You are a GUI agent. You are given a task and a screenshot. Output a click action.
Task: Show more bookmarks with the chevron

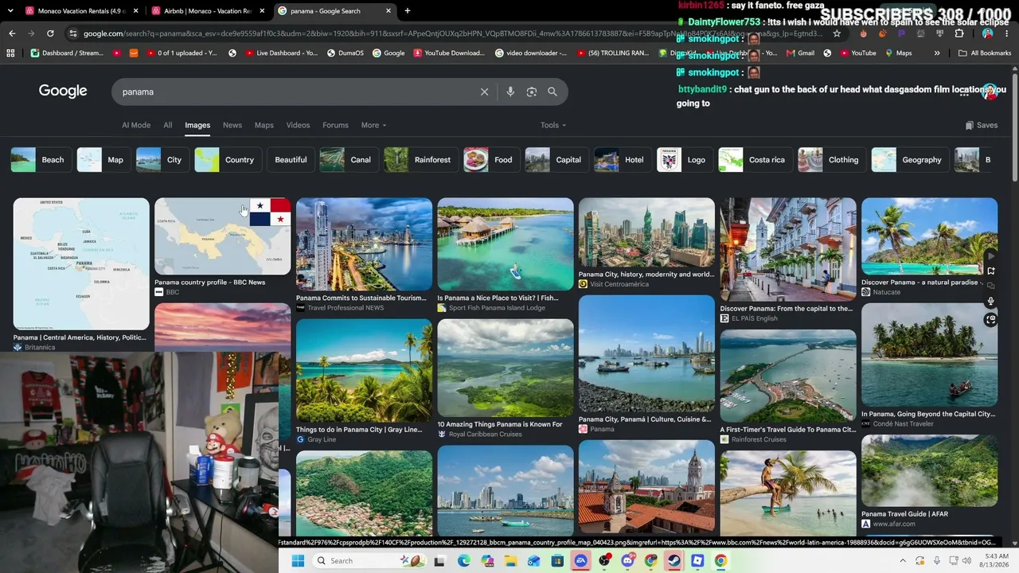click(x=937, y=53)
